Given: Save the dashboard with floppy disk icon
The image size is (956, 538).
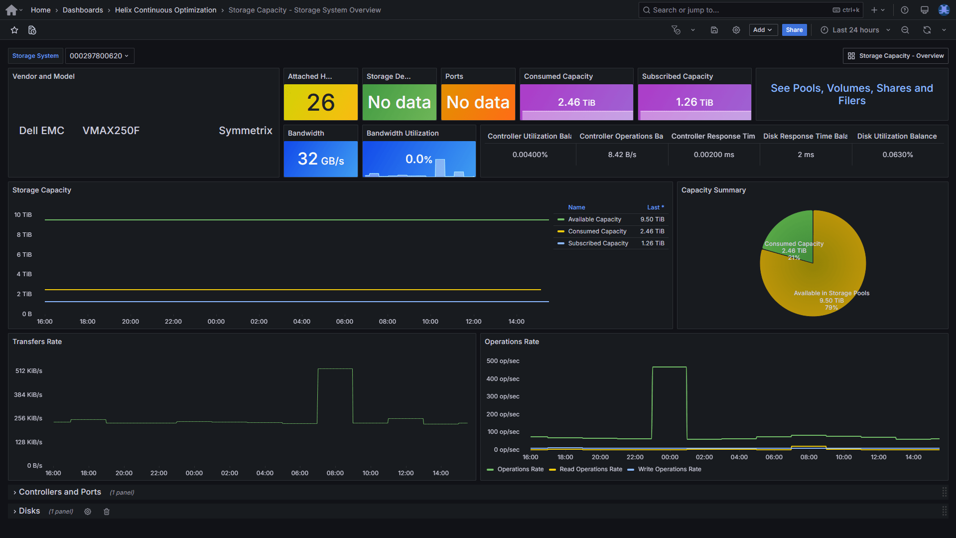Looking at the screenshot, I should click(714, 30).
